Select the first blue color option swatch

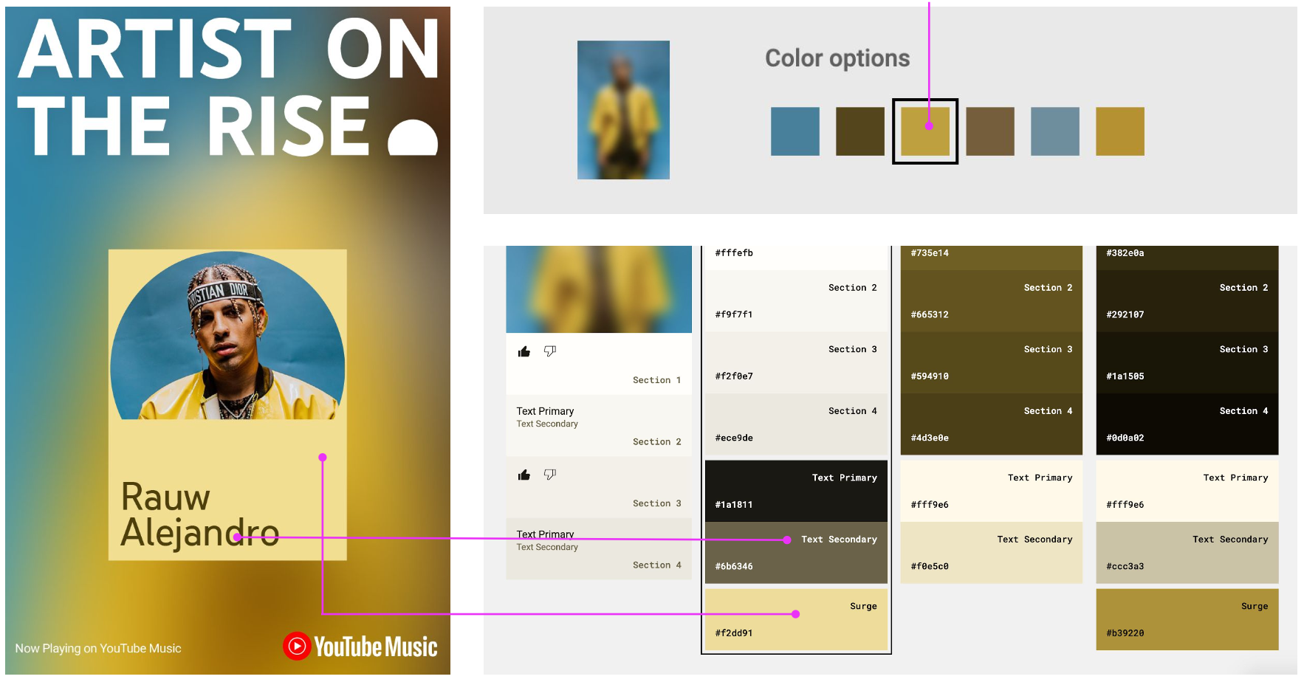point(795,131)
